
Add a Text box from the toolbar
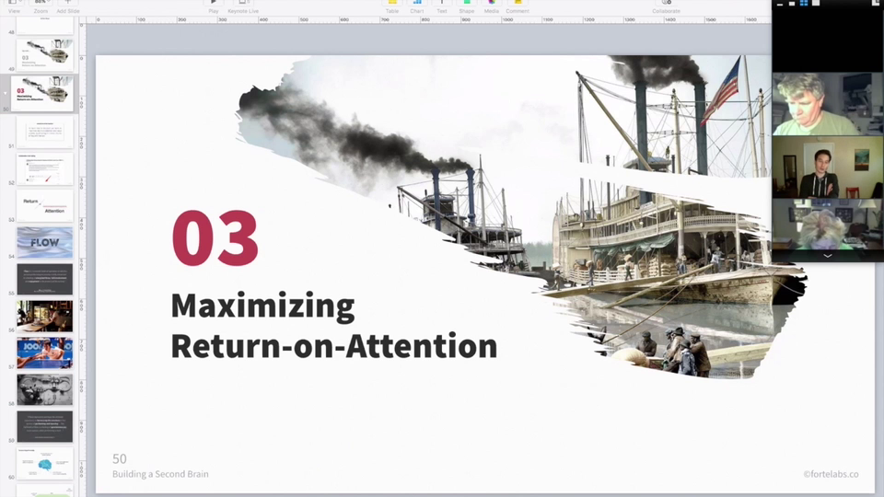point(441,6)
